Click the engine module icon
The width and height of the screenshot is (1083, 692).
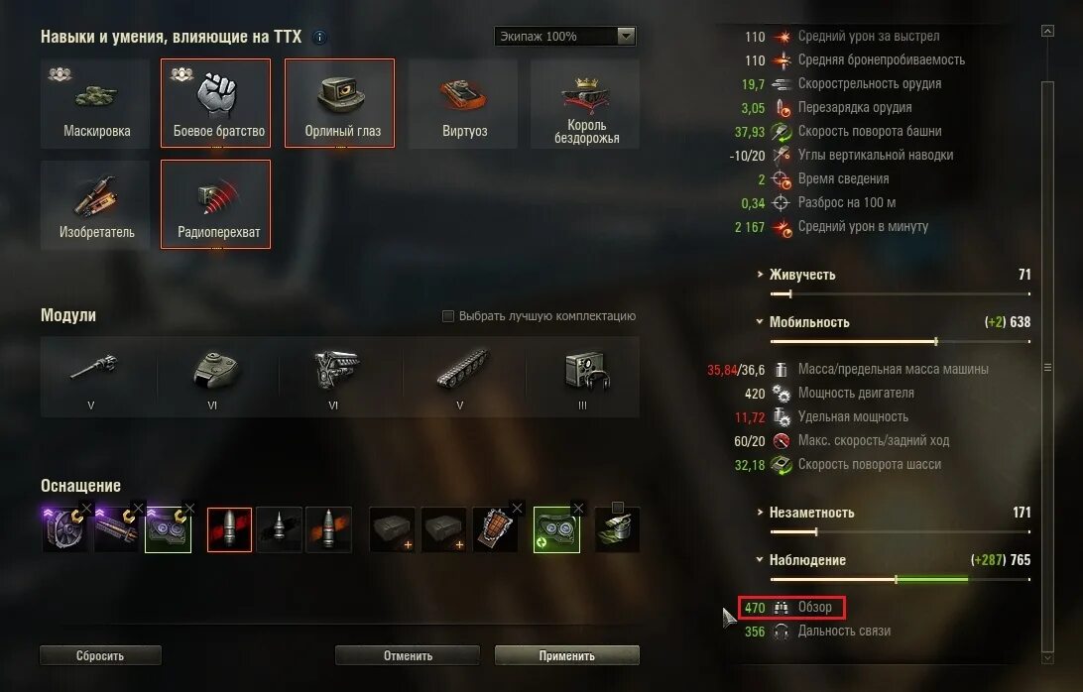click(336, 377)
